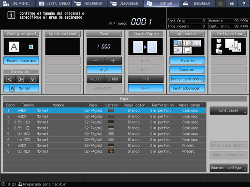Open the Combinar application option
250x187 pixels.
click(x=187, y=70)
